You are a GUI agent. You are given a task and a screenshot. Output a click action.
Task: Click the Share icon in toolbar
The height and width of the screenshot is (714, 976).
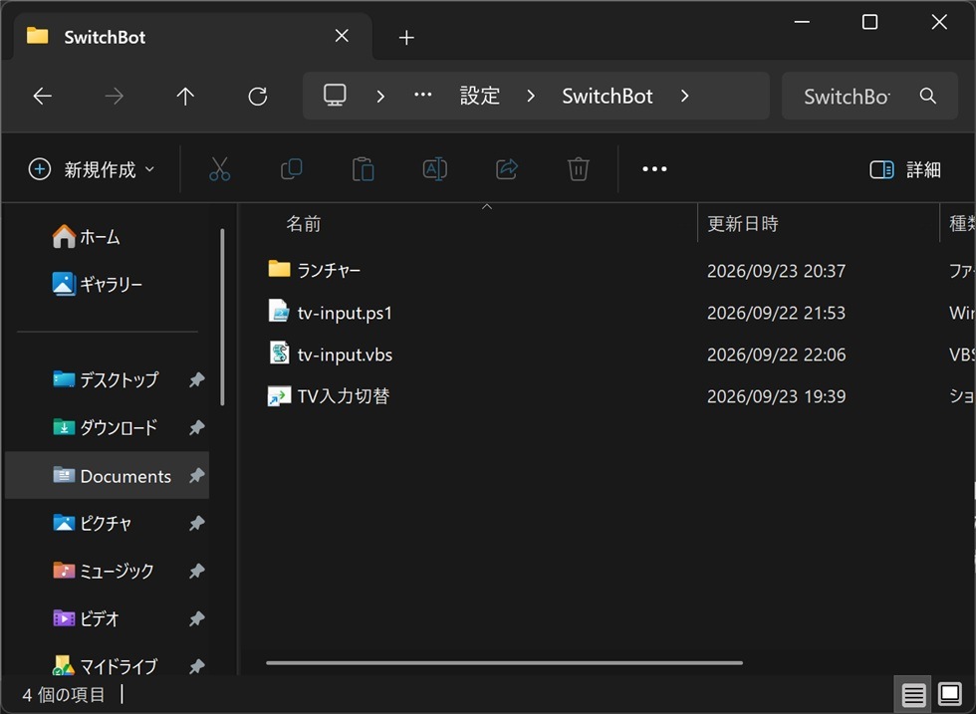coord(507,169)
